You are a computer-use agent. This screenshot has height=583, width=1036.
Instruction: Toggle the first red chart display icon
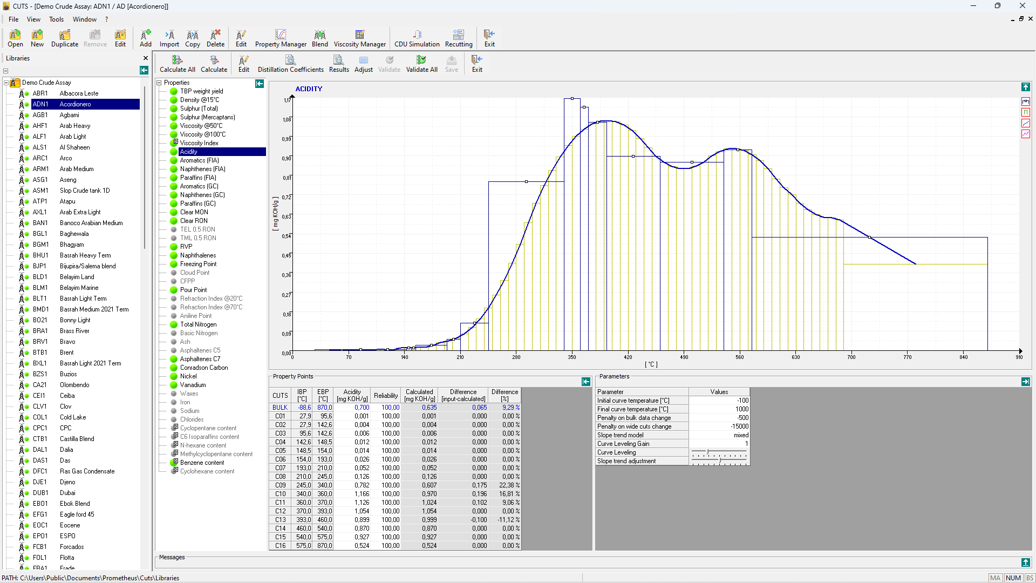point(1025,101)
